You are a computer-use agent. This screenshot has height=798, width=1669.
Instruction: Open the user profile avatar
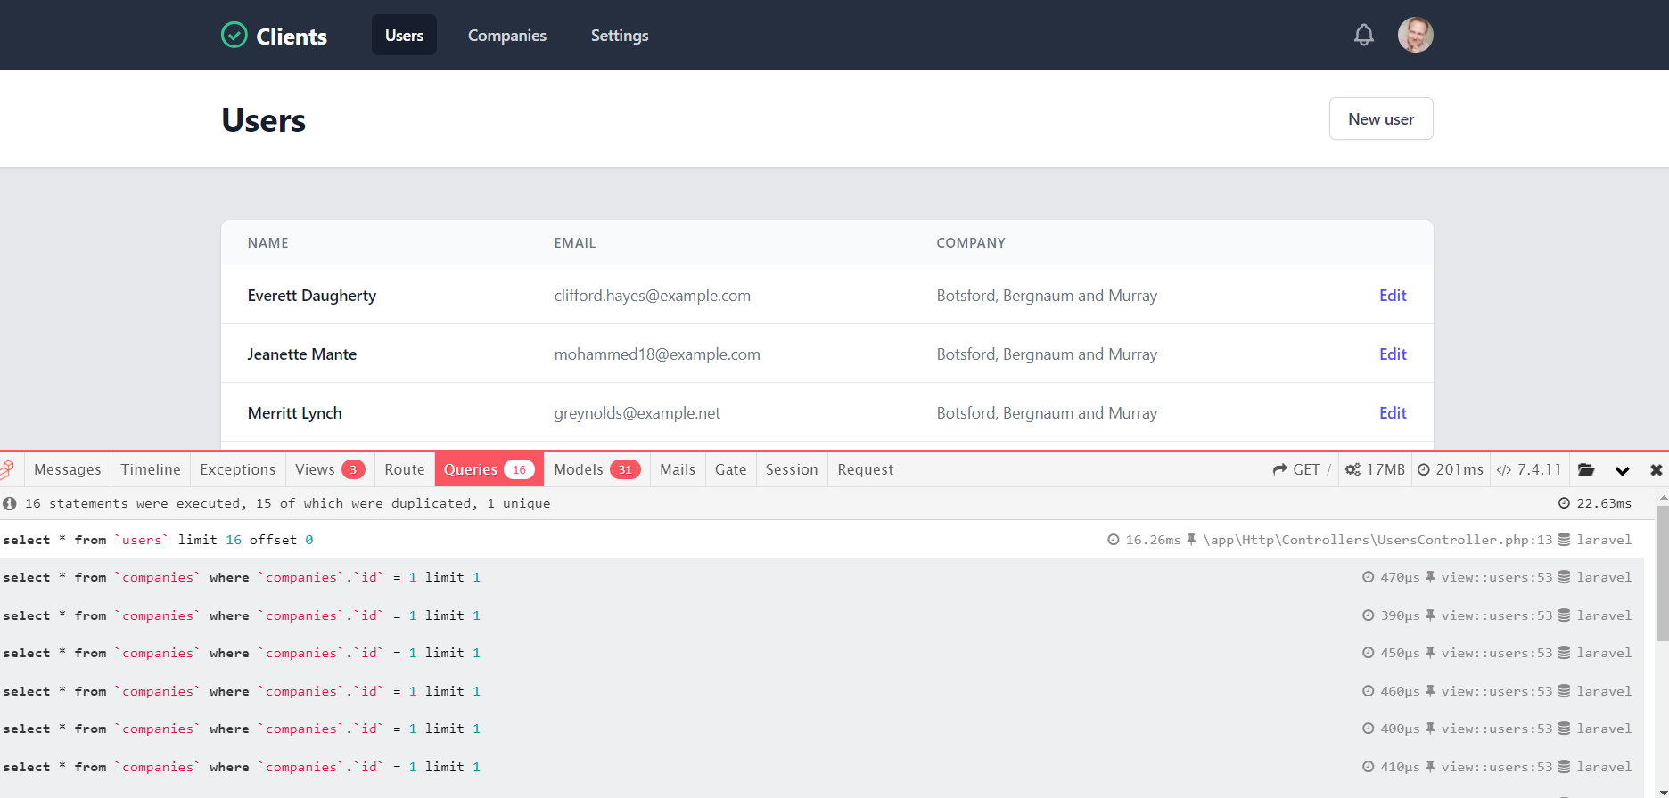click(x=1415, y=35)
